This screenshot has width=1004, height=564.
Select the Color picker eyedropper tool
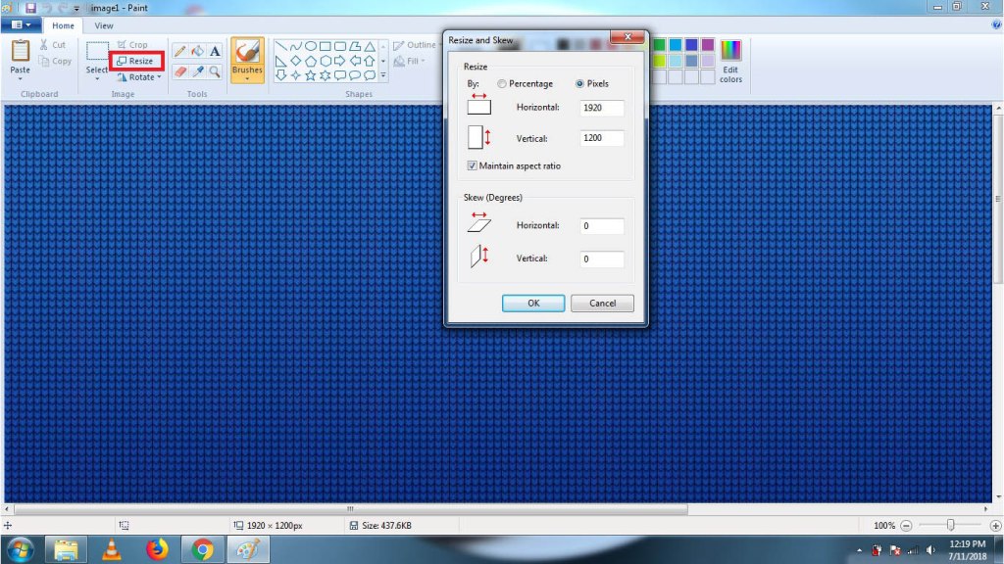coord(198,71)
